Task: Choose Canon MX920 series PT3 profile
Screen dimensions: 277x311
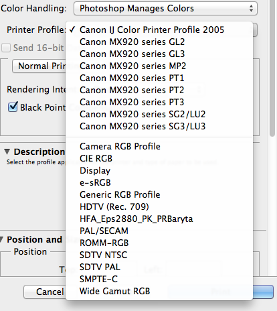Action: [159, 102]
